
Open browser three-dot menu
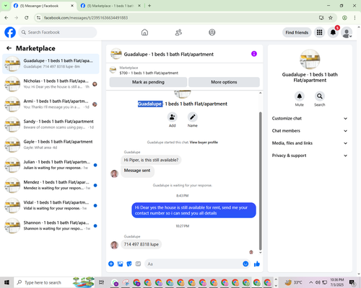(x=355, y=18)
